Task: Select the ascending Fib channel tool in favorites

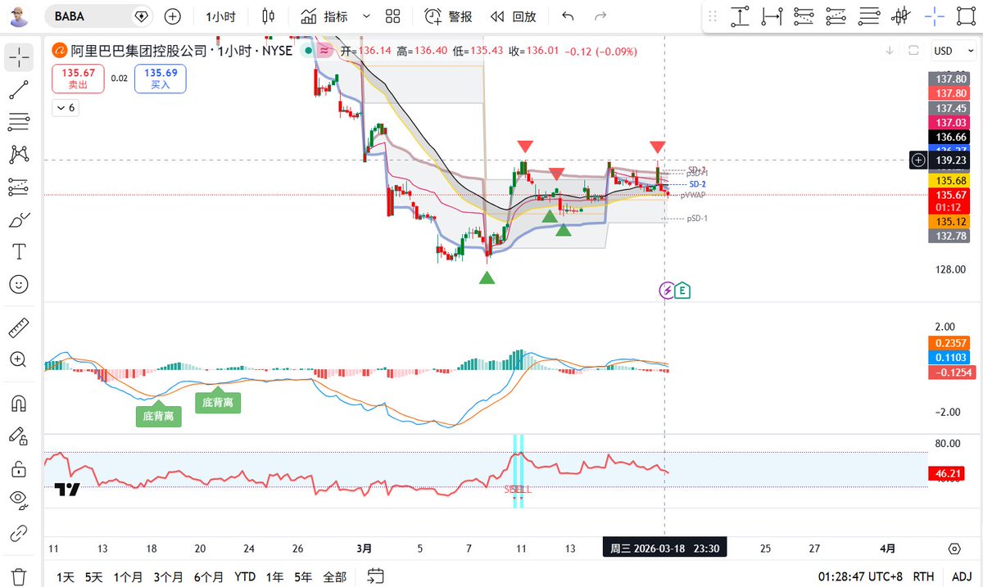Action: [836, 16]
